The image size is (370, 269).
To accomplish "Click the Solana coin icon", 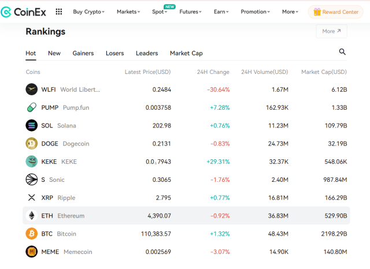I will tap(32, 125).
